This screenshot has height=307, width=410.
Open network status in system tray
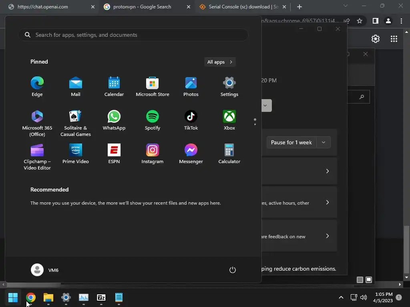pos(354,297)
